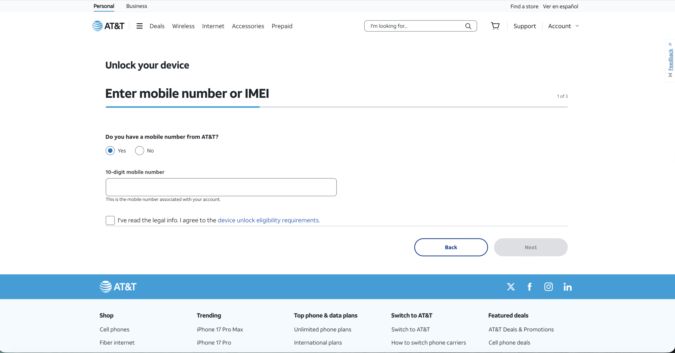Click the step progress bar
675x353 pixels.
[x=336, y=107]
